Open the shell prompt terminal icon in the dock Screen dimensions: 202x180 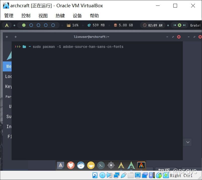pyautogui.click(x=101, y=165)
